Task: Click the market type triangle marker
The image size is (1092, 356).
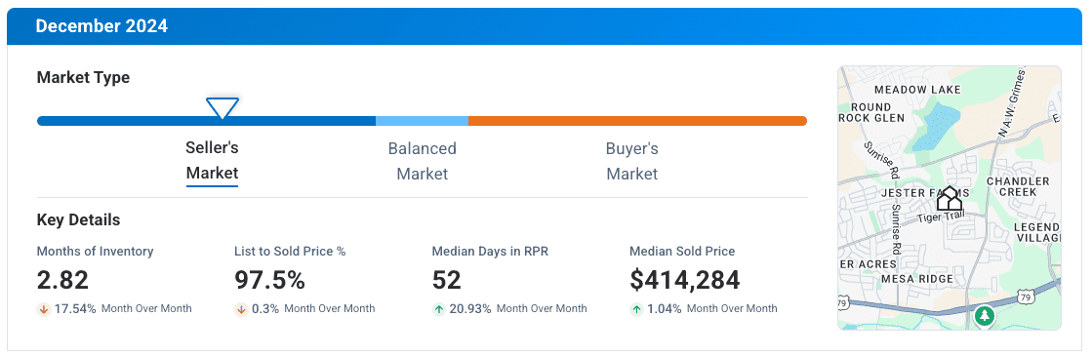Action: (x=222, y=108)
